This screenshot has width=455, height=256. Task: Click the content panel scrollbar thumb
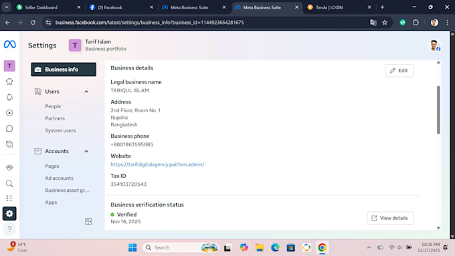(x=438, y=110)
